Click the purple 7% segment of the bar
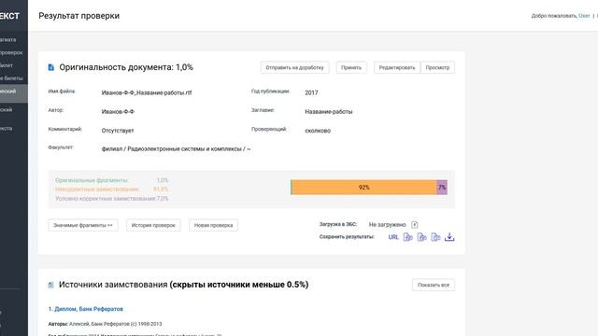 click(x=442, y=188)
